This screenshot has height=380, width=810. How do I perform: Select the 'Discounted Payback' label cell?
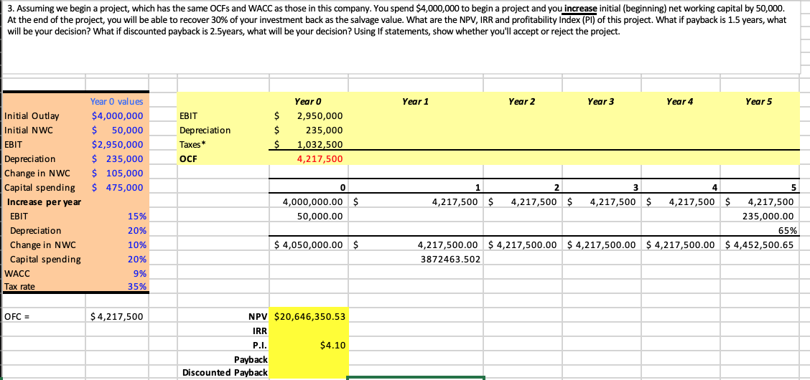(223, 372)
